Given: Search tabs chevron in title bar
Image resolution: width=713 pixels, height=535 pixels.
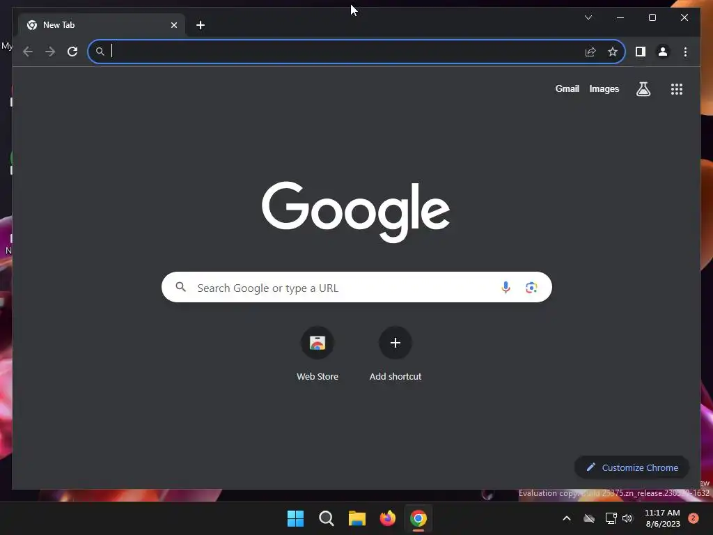Looking at the screenshot, I should 588,17.
